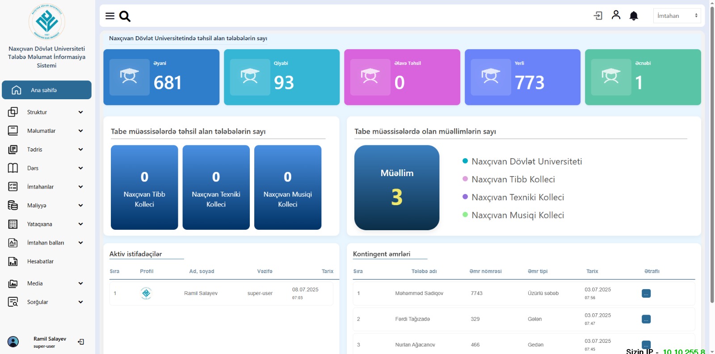Toggle Naxçıvan Dövlət Universiteti legend dot
The width and height of the screenshot is (715, 354).
coord(465,161)
